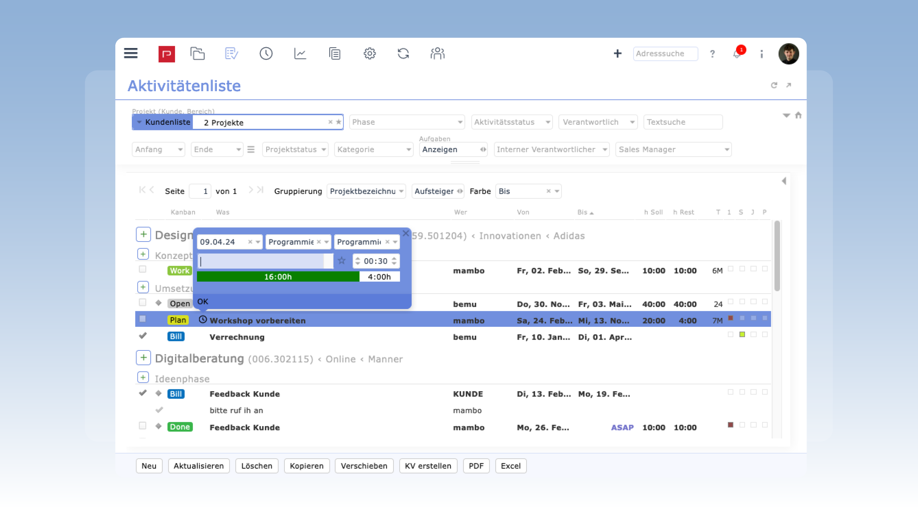The height and width of the screenshot is (515, 918).
Task: Open the Phase filter dropdown
Action: click(407, 122)
